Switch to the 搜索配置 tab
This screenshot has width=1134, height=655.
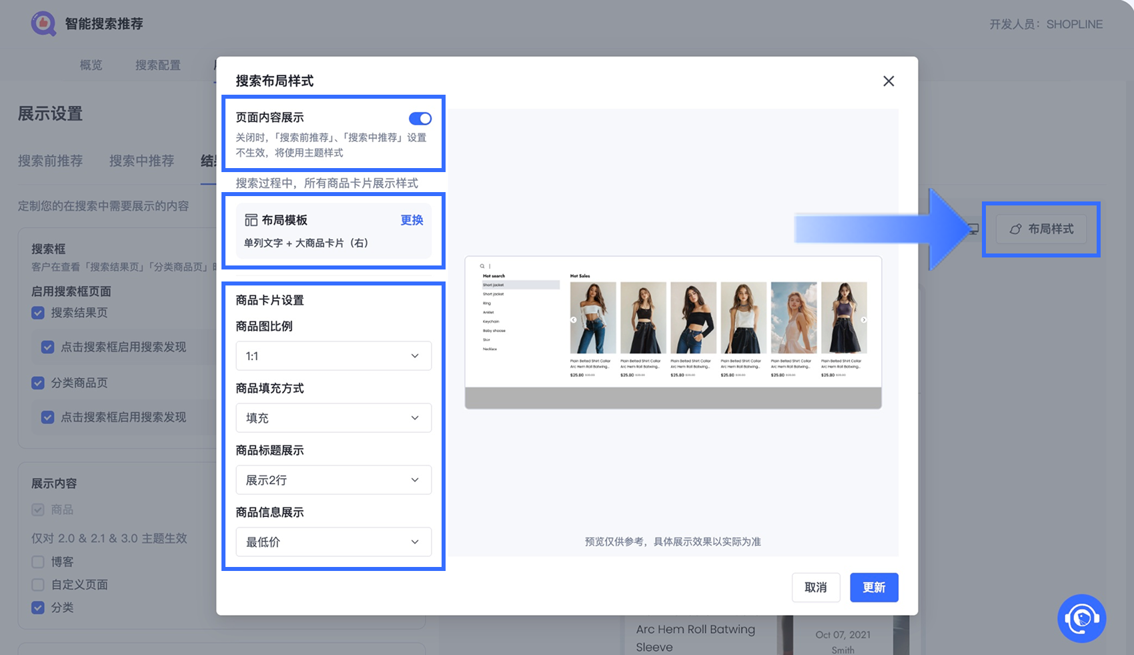(x=158, y=65)
